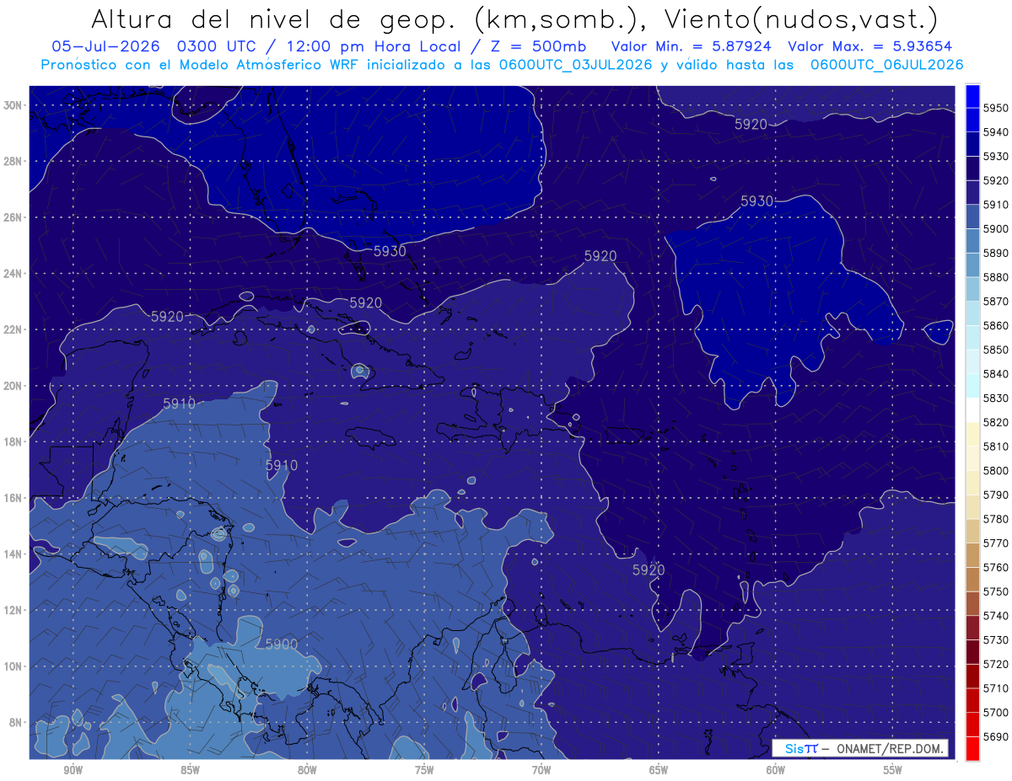Click the 90W longitude axis label

73,770
